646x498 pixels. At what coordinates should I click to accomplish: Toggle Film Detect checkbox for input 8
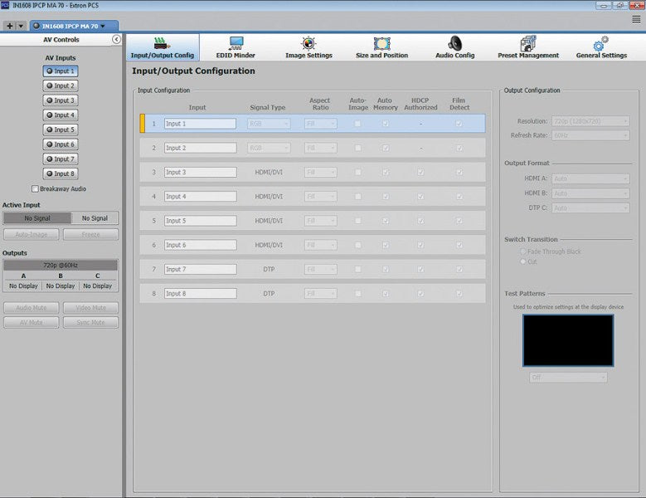point(459,294)
